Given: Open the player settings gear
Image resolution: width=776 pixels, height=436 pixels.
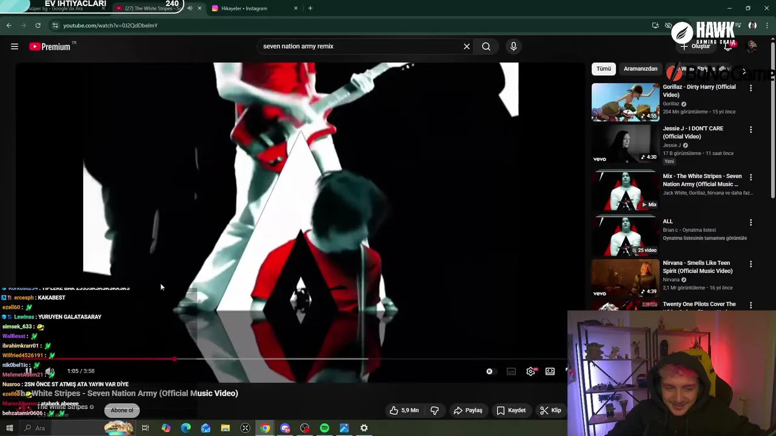Looking at the screenshot, I should [530, 371].
